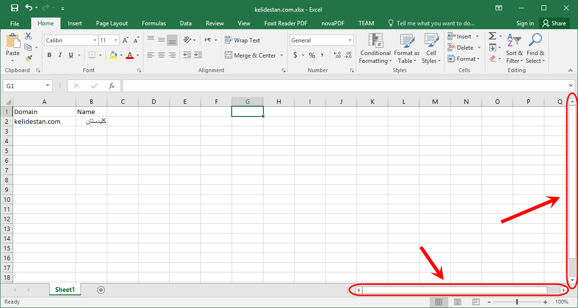Click the Share button

[x=554, y=23]
